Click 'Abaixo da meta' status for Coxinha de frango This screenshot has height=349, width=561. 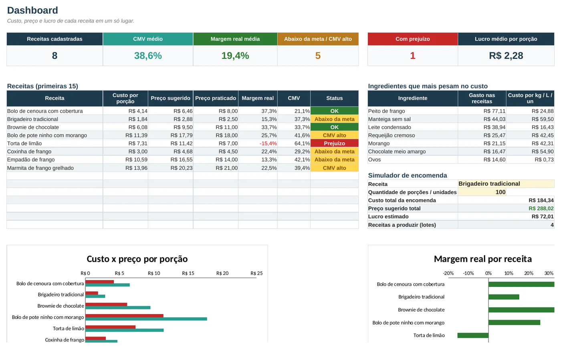pos(335,151)
